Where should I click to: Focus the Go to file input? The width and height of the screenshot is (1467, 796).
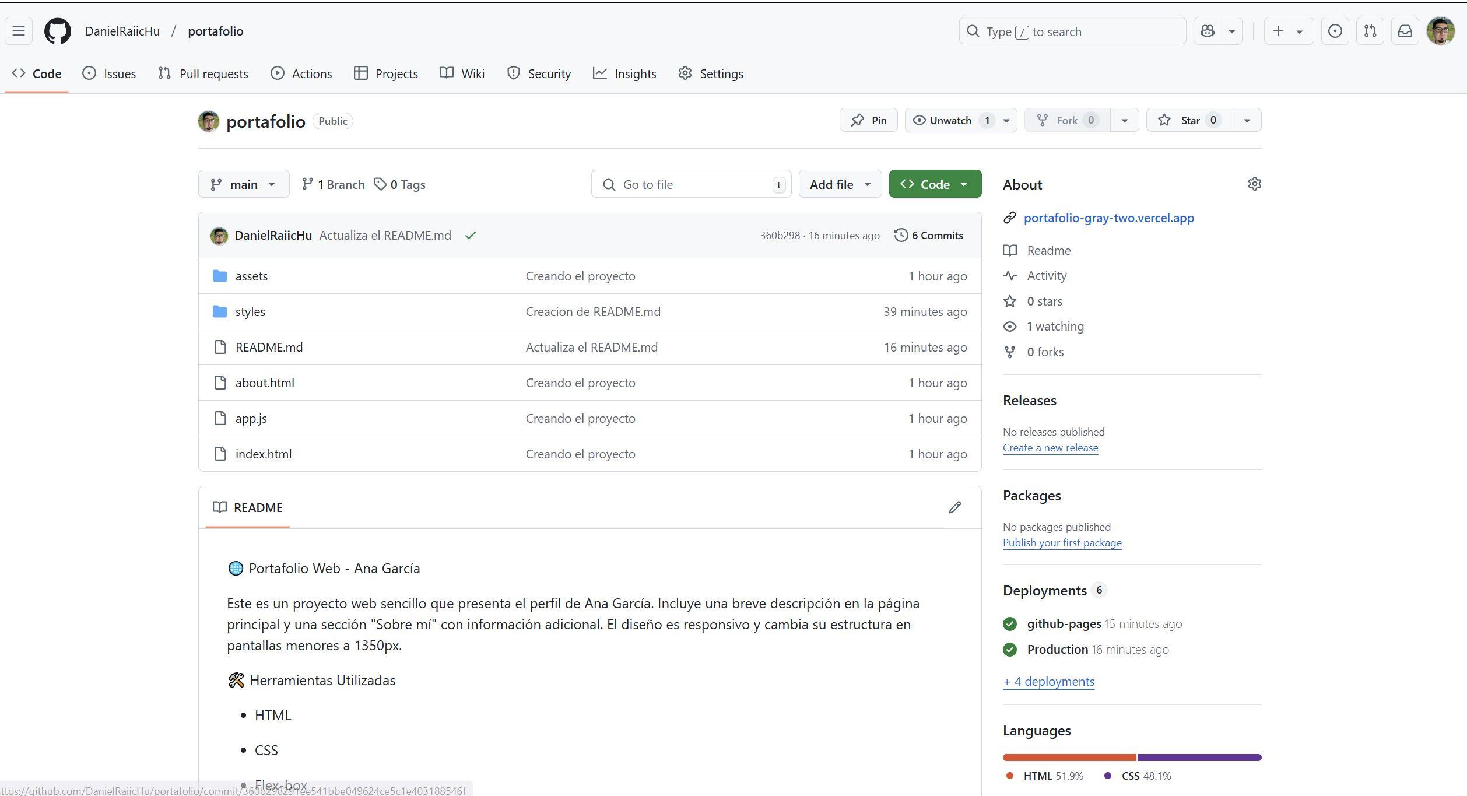click(x=691, y=184)
